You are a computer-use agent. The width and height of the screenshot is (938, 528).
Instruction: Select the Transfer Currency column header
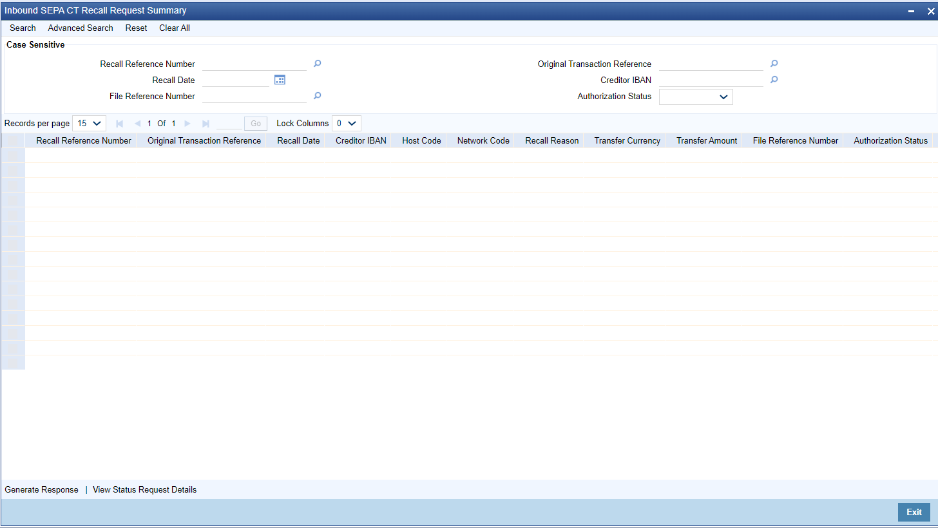coord(627,140)
